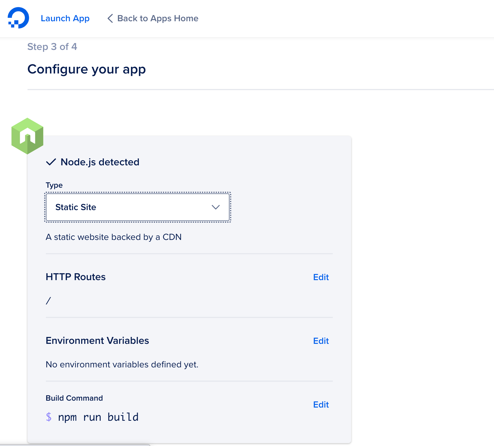
Task: Click the root route slash under HTTP Routes
Action: coord(48,300)
